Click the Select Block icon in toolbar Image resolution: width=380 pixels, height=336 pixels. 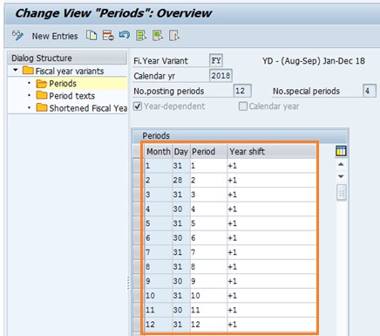tap(158, 36)
